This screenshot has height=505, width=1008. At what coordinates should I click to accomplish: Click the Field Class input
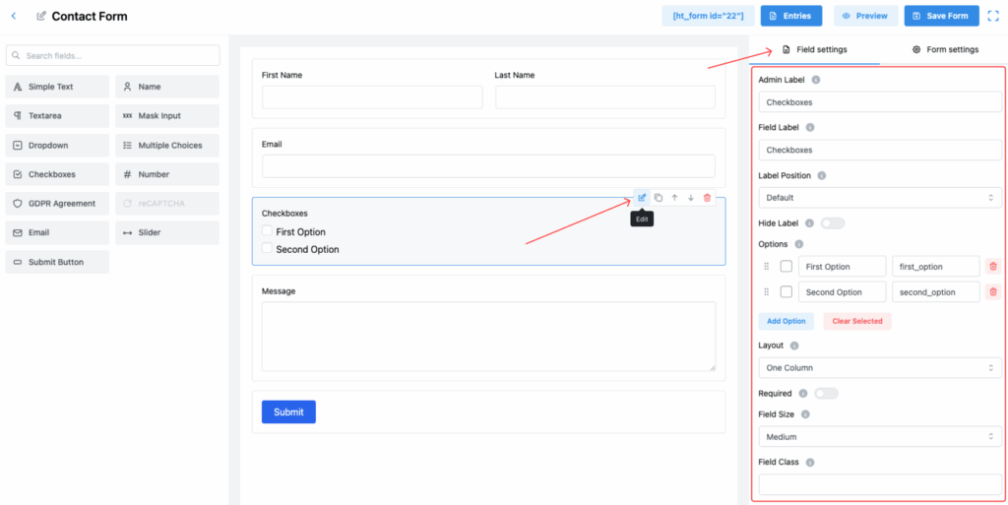880,484
